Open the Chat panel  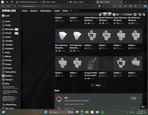(x=143, y=107)
